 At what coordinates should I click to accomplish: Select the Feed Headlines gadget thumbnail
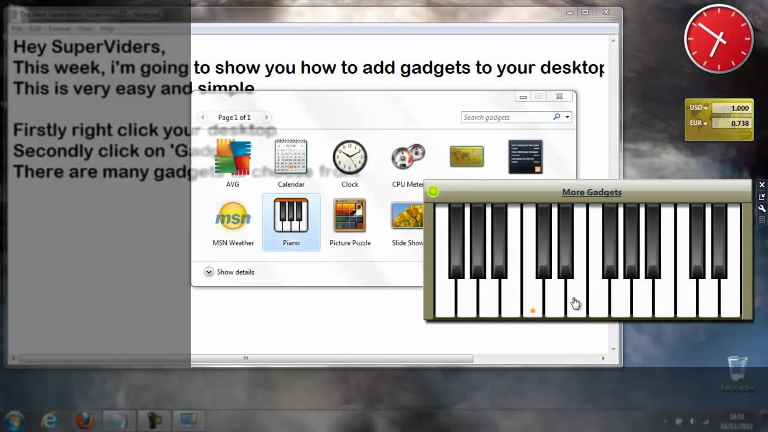526,157
